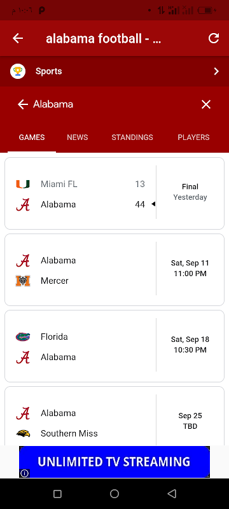The image size is (229, 509).
Task: Switch to the NEWS tab
Action: click(77, 137)
